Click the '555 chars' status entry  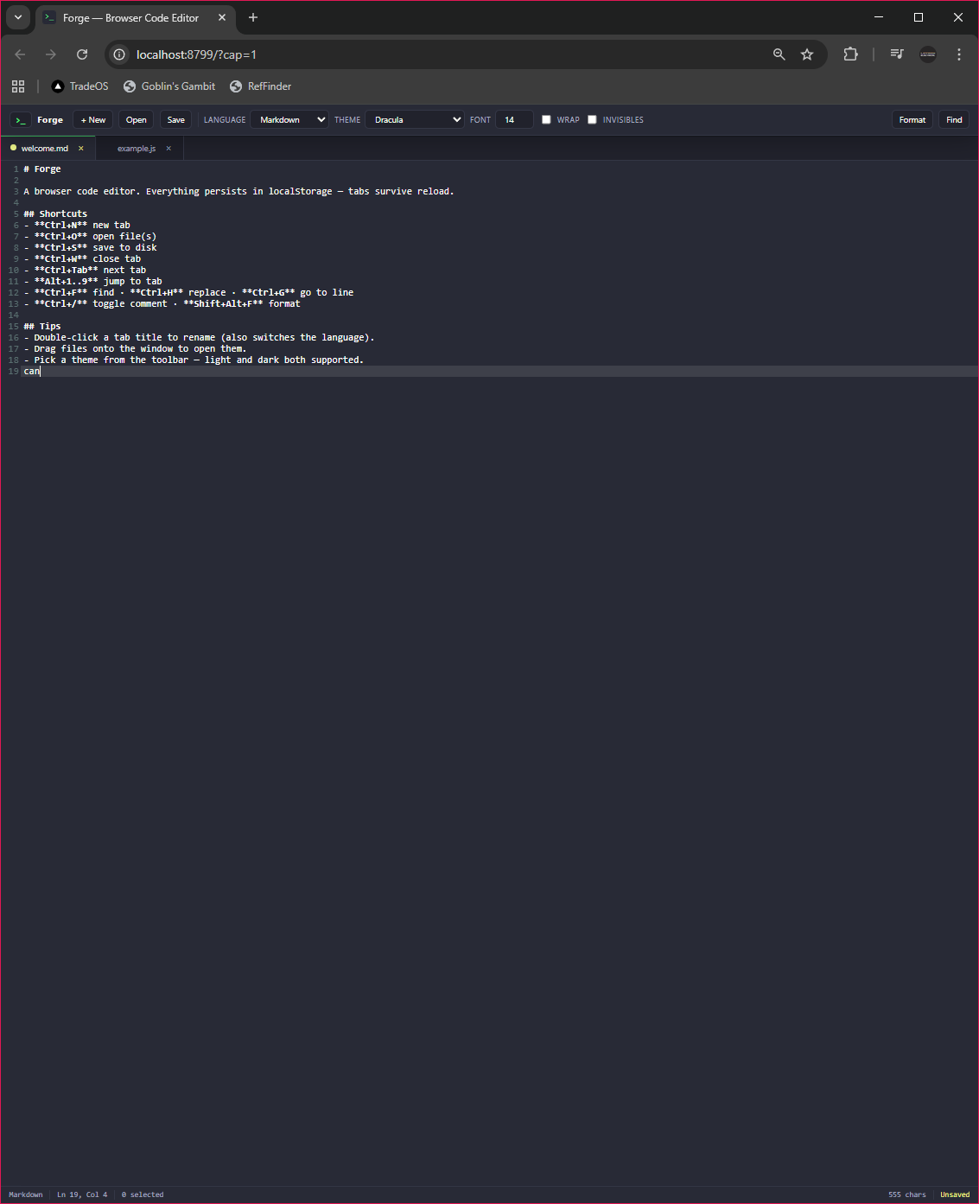point(907,1194)
